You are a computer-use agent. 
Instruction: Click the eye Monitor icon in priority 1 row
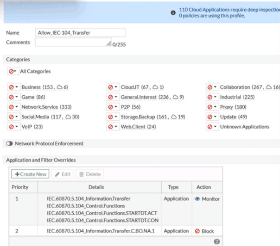point(197,199)
